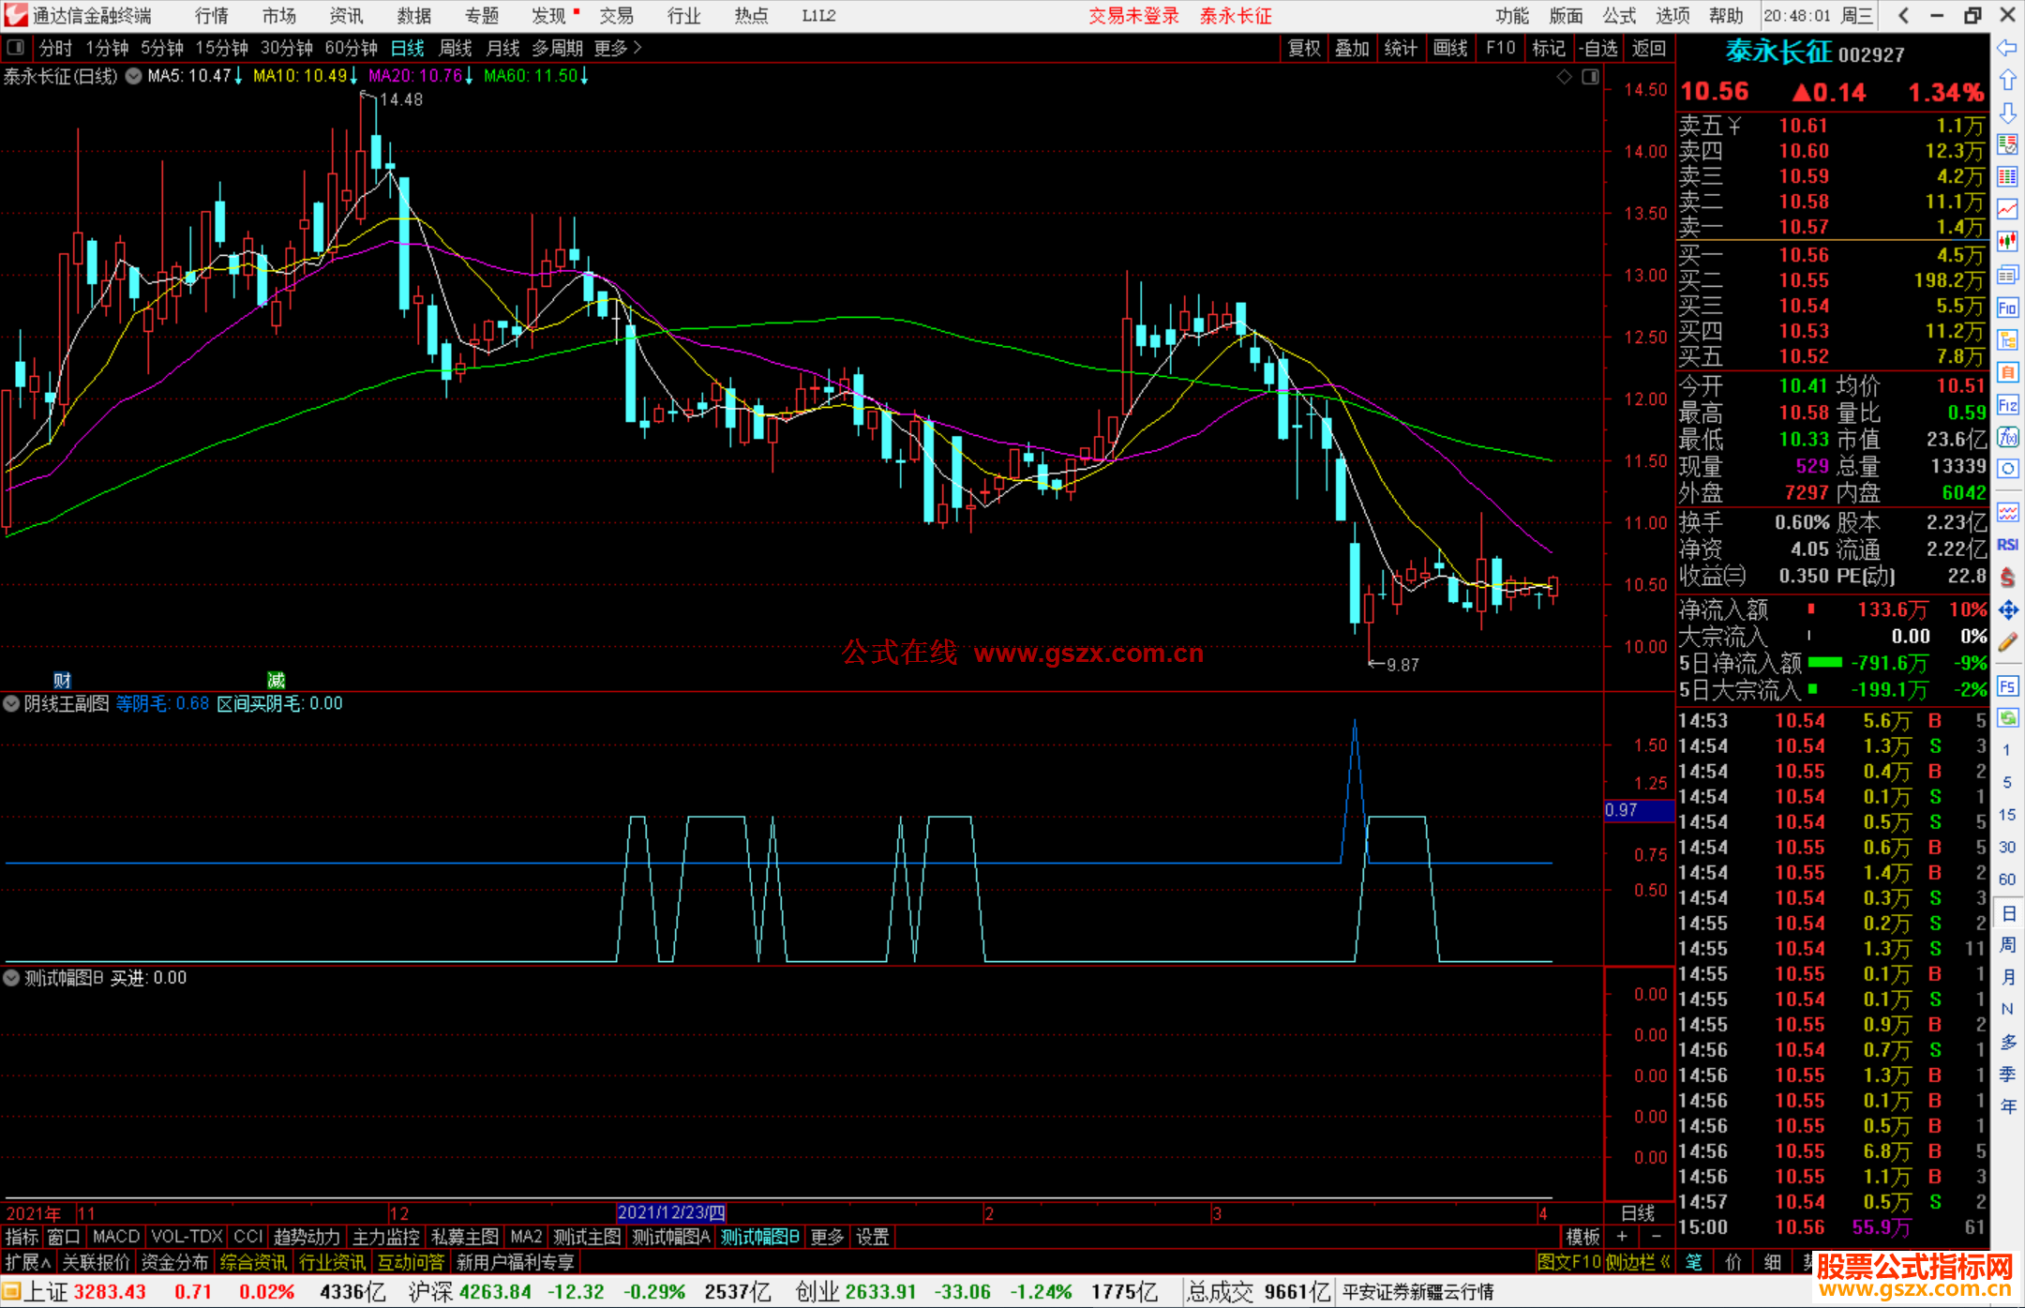Open the tree structure sidebar icon
Image resolution: width=2025 pixels, height=1308 pixels.
[2007, 339]
